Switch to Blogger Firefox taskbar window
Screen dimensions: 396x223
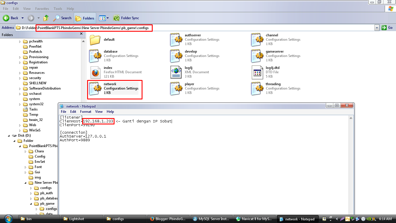(168, 219)
